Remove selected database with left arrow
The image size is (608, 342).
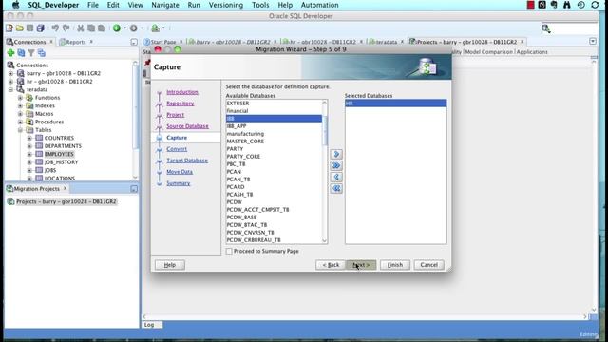tap(336, 177)
